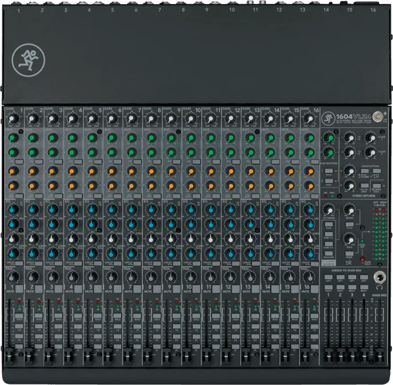Engage low cut switch on channel 10
393x385 pixels.
tap(196, 263)
